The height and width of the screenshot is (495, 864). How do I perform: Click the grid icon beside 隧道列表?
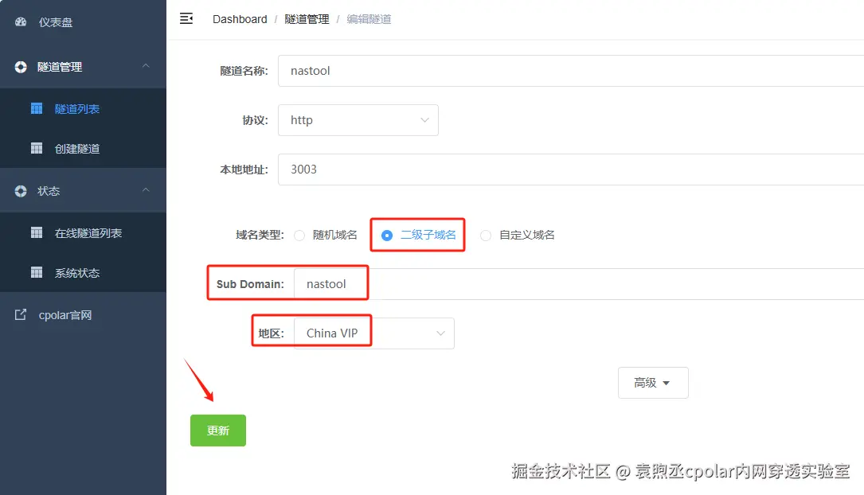pyautogui.click(x=37, y=108)
